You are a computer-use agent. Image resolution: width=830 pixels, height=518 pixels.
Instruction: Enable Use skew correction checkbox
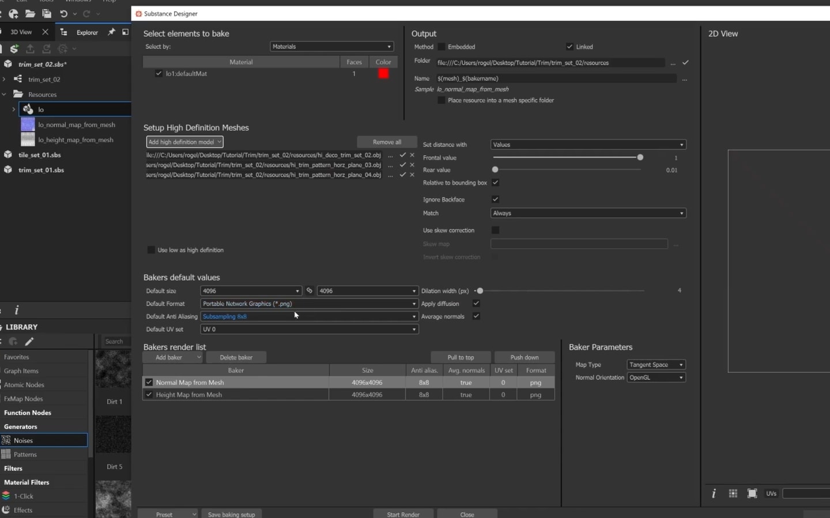pyautogui.click(x=495, y=230)
